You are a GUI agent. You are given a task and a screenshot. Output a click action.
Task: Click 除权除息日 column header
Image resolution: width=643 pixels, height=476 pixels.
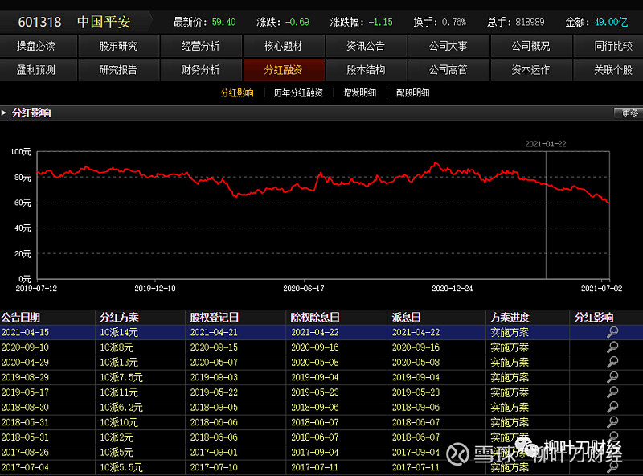point(315,317)
